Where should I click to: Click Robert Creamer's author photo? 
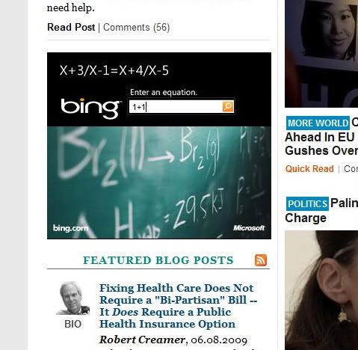click(73, 298)
